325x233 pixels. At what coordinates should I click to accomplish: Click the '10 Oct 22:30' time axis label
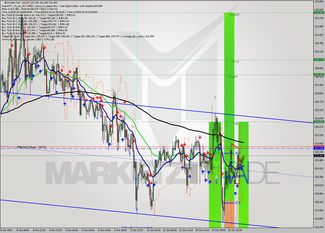tap(234, 230)
